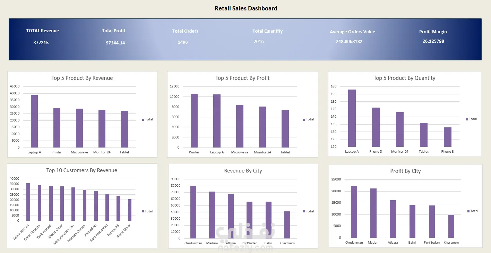Click the 160 axis label in quantity chart

tap(334, 86)
